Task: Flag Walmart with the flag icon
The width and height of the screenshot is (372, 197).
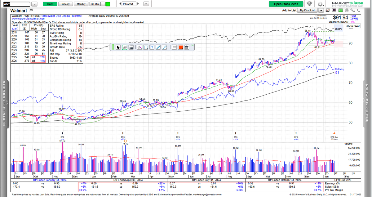Action: tap(31, 11)
